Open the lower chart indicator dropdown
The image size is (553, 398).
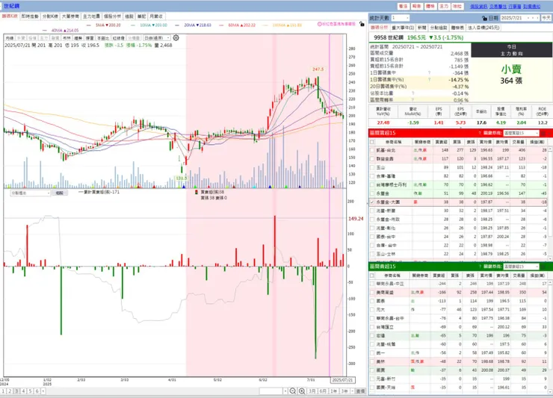point(31,193)
